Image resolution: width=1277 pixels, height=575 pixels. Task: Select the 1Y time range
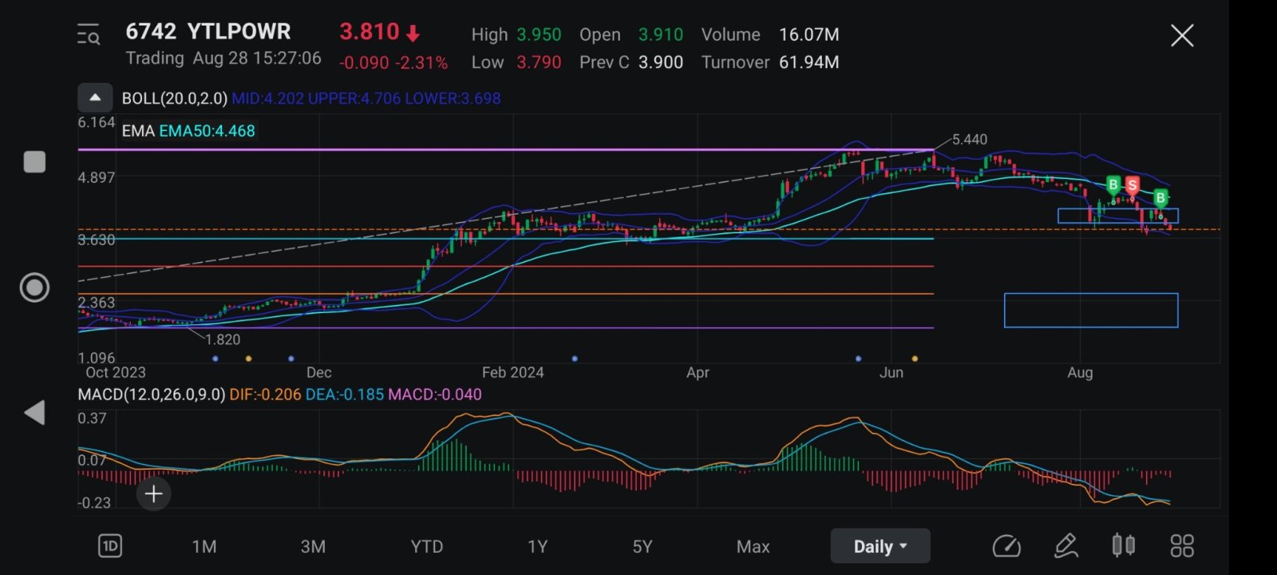pos(538,546)
